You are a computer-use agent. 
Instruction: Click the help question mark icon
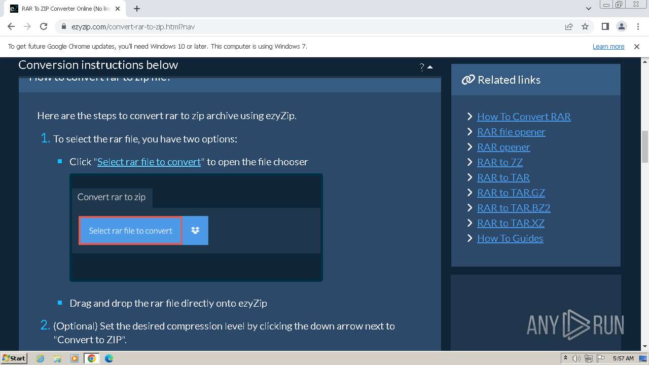[422, 67]
